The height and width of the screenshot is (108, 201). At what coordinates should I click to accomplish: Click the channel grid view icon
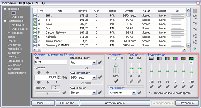(x=194, y=11)
